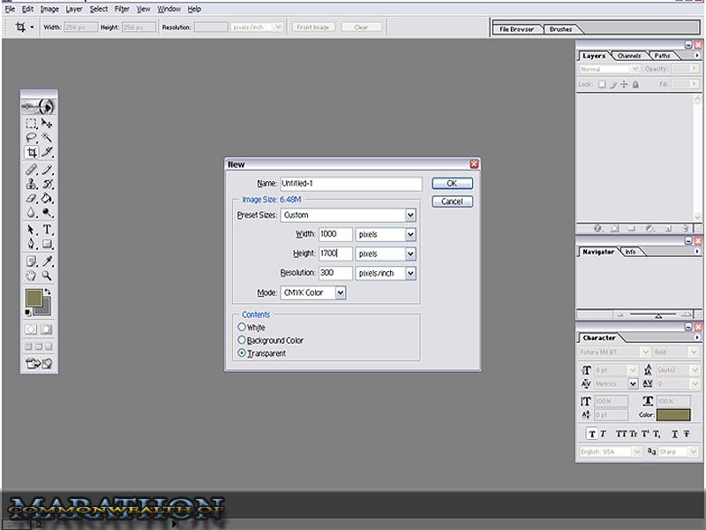Expand the Mode CMYK Color dropdown
Screen dimensions: 706x530
[x=340, y=293]
